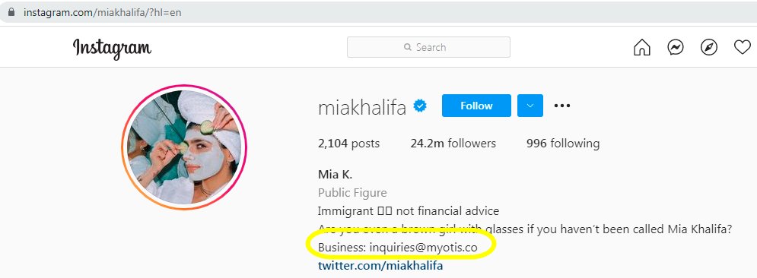Click the blue verified badge
The width and height of the screenshot is (757, 278).
[x=420, y=106]
